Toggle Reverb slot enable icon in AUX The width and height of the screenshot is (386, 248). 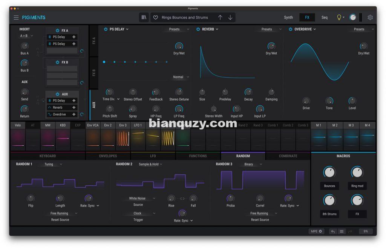[x=50, y=108]
